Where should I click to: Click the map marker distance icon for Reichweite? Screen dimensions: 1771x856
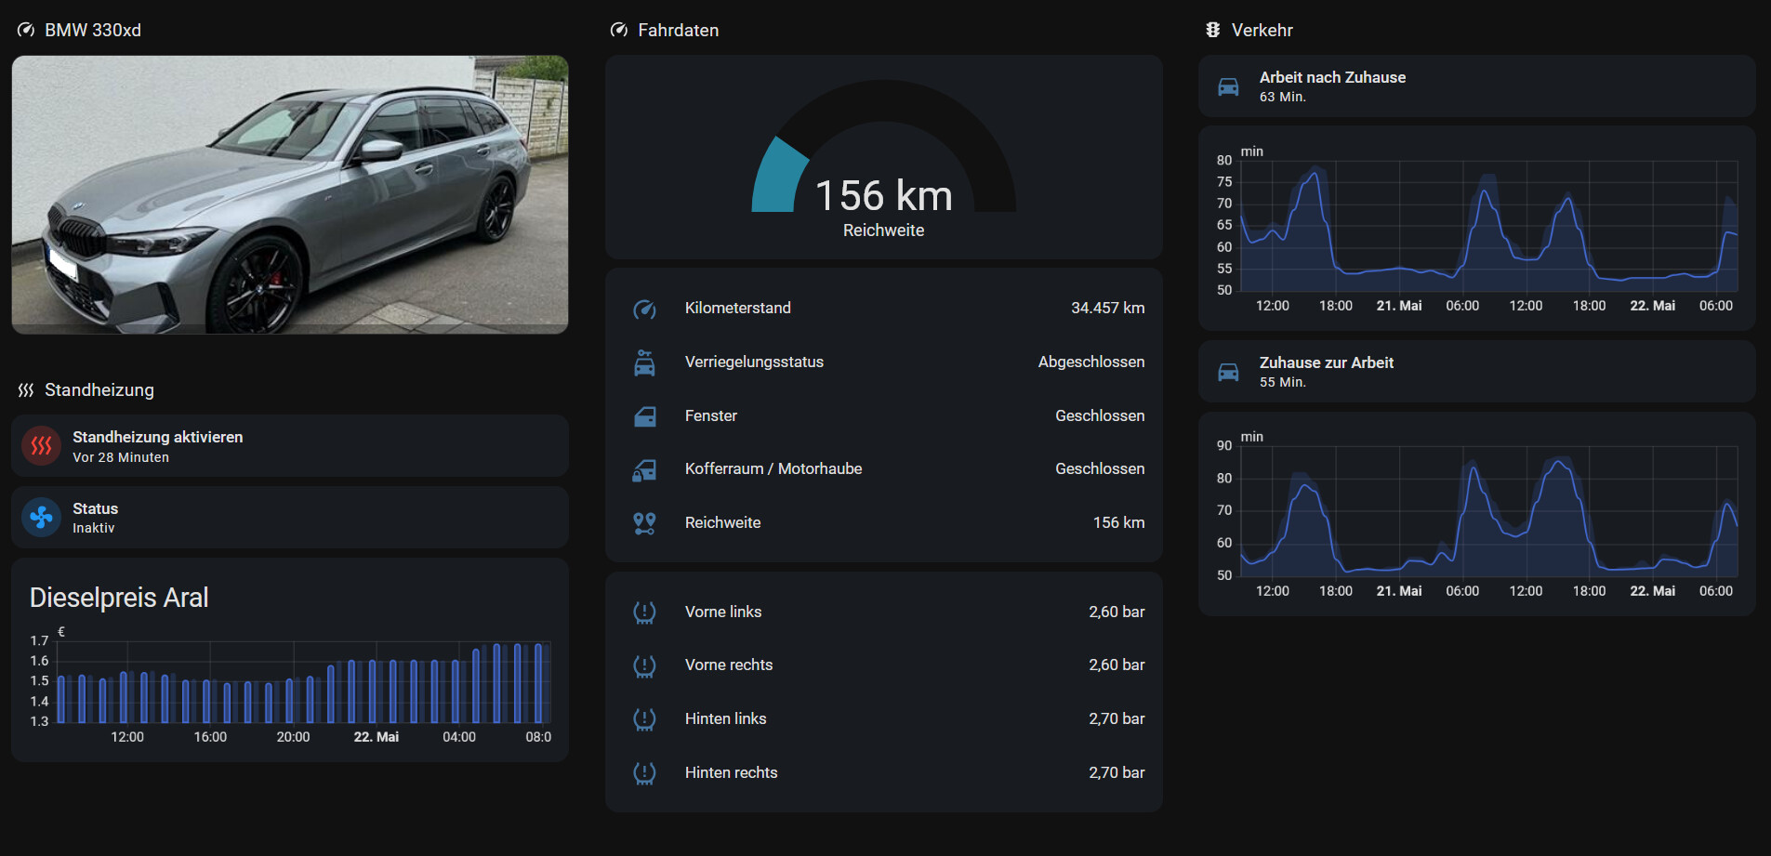point(644,523)
